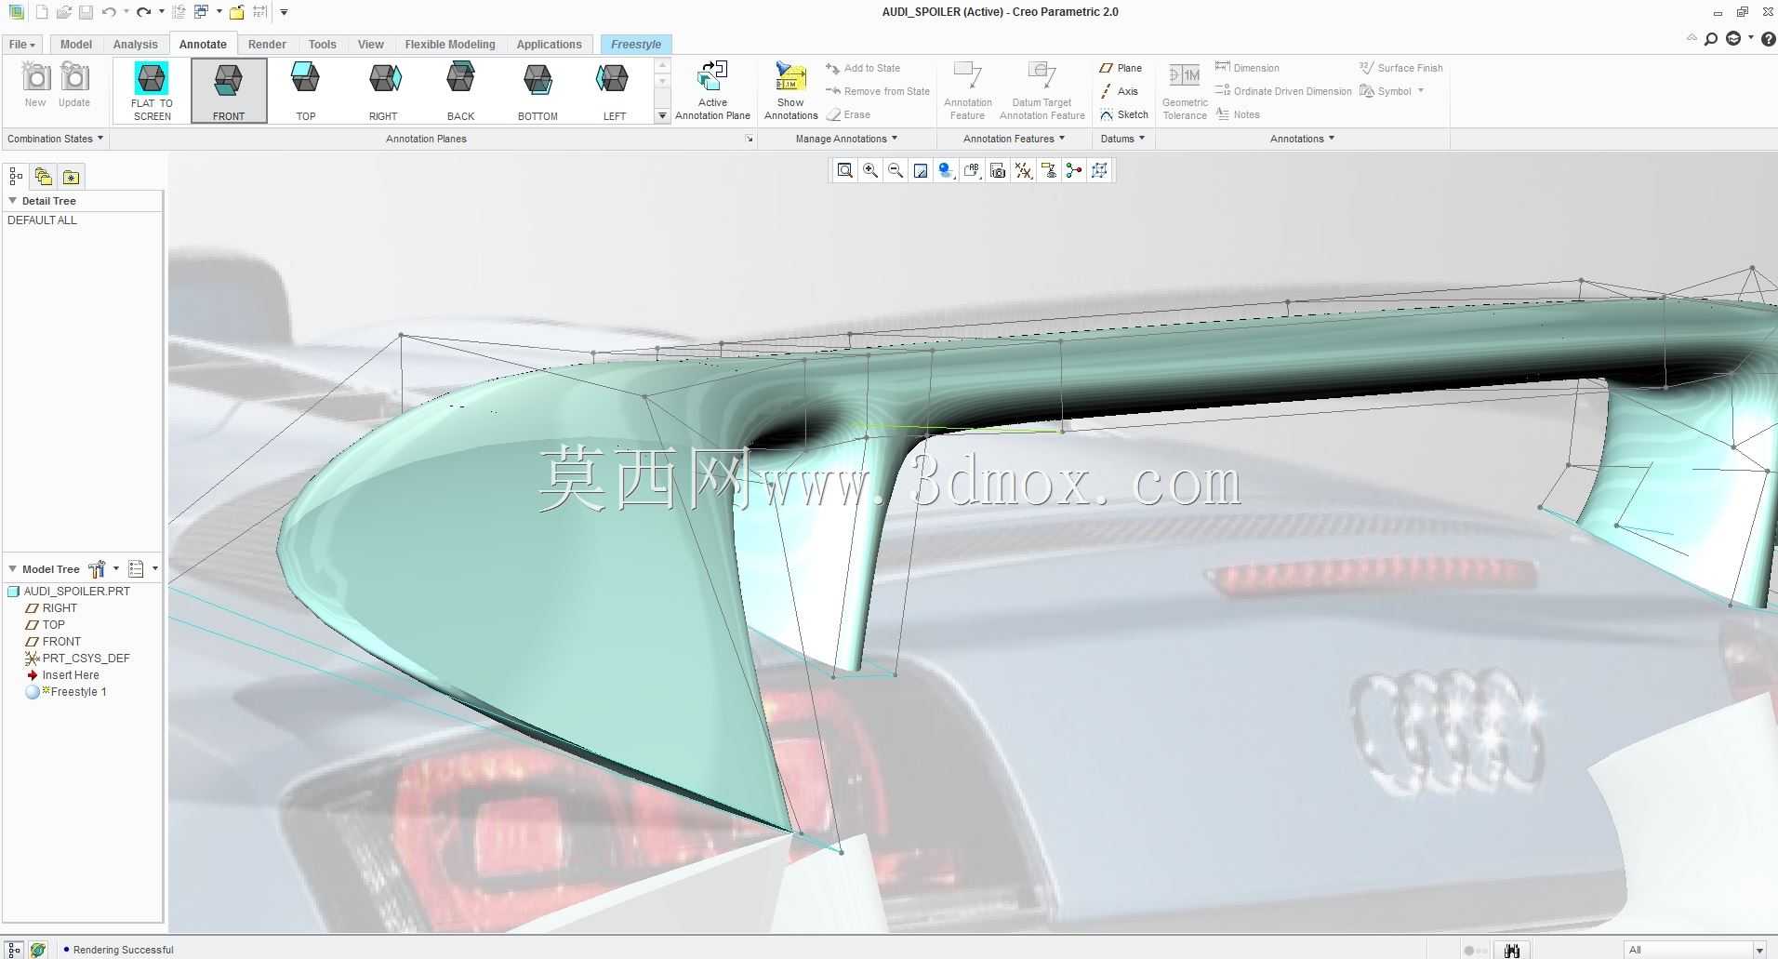Open the View Manager icon
The image size is (1778, 959).
[x=998, y=170]
